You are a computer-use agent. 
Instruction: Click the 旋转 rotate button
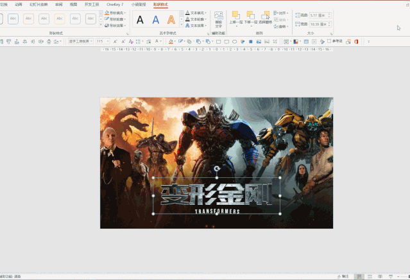click(x=280, y=26)
